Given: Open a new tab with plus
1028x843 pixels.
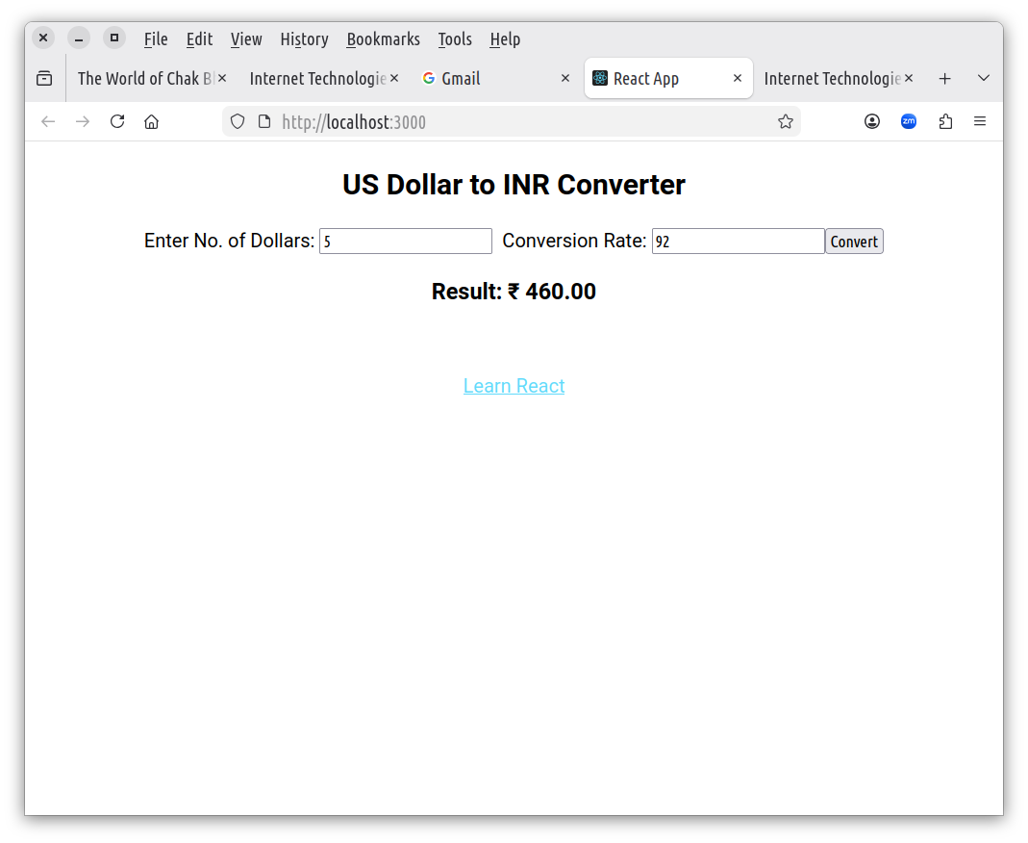Looking at the screenshot, I should tap(944, 79).
